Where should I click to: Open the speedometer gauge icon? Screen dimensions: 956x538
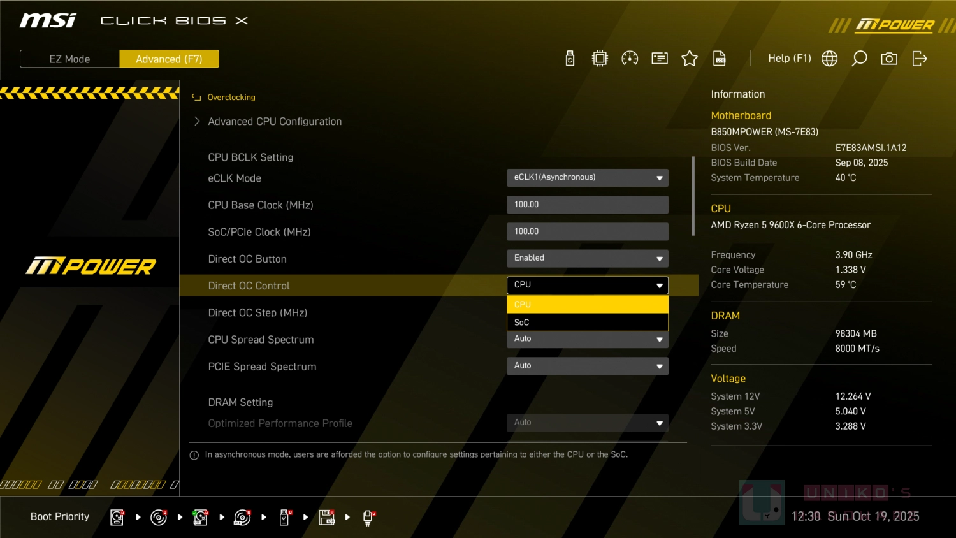(x=630, y=59)
